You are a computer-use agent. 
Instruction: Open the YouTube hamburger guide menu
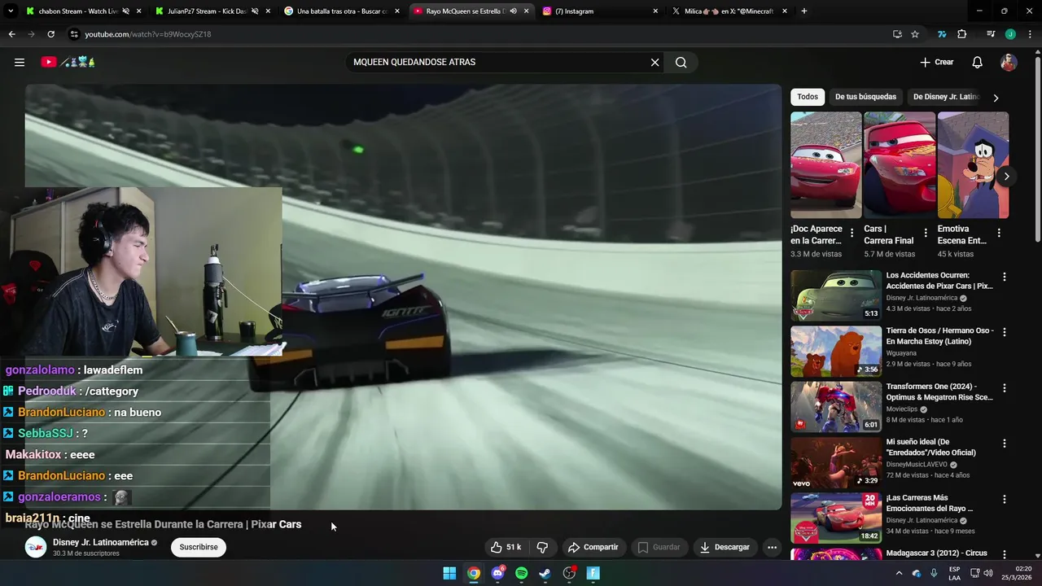click(20, 62)
